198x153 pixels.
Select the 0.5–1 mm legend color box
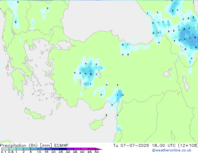(12, 149)
